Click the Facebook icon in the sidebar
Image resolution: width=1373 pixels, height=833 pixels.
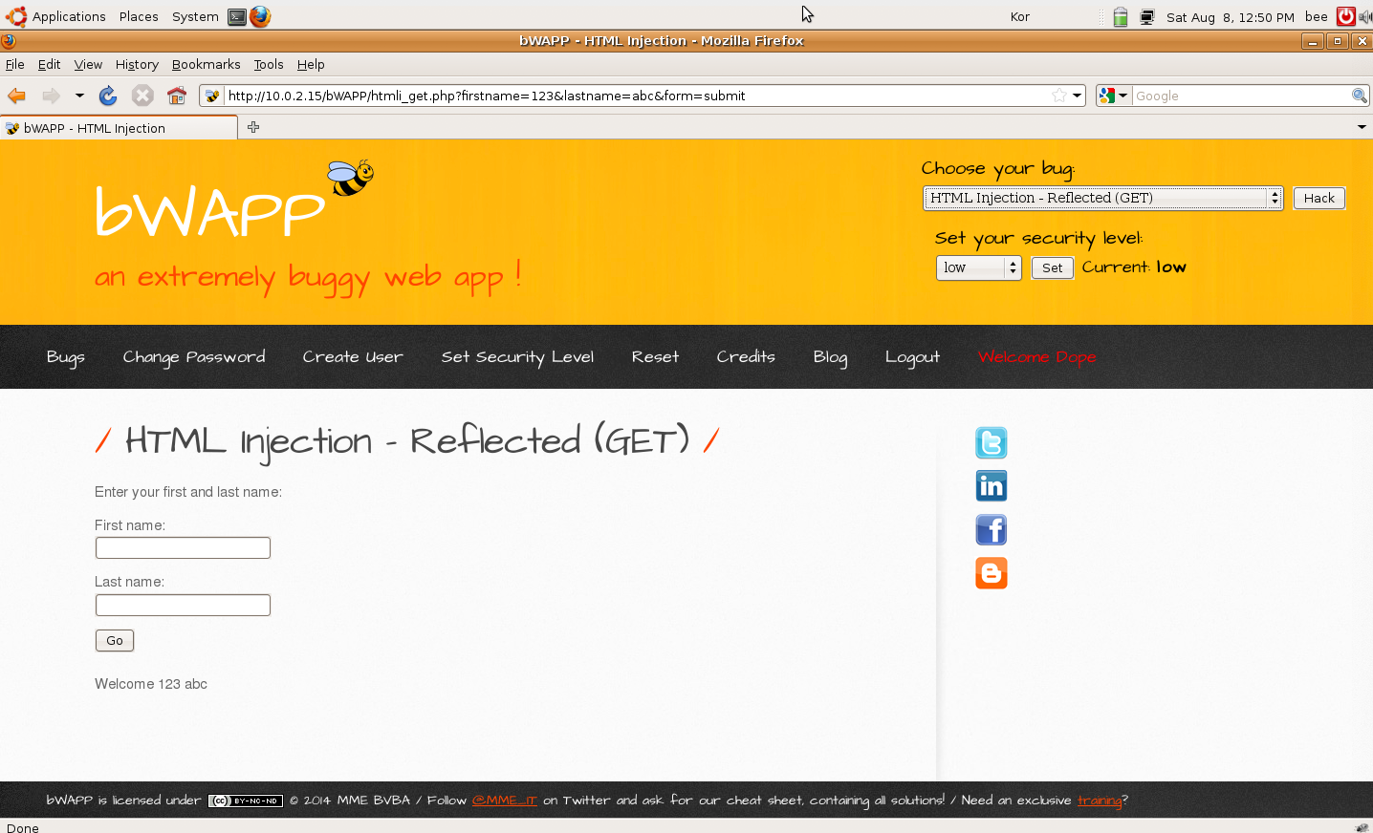point(992,530)
